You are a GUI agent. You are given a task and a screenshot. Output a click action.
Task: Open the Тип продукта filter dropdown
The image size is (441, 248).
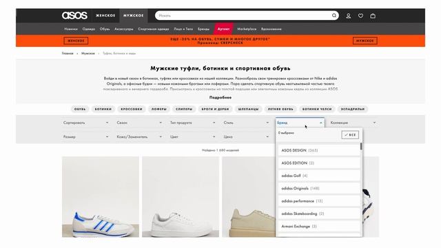pyautogui.click(x=193, y=123)
